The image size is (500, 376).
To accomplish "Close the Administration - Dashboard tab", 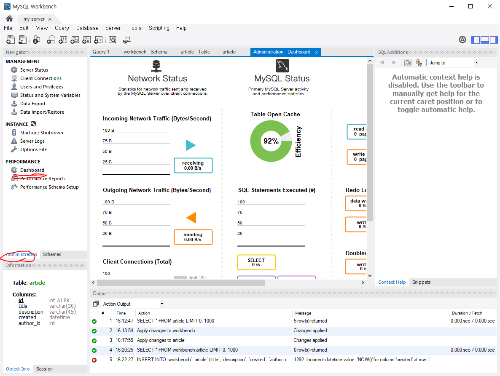I will 316,52.
